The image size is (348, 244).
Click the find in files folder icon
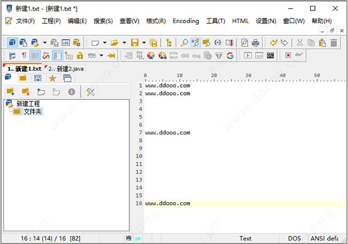206,42
